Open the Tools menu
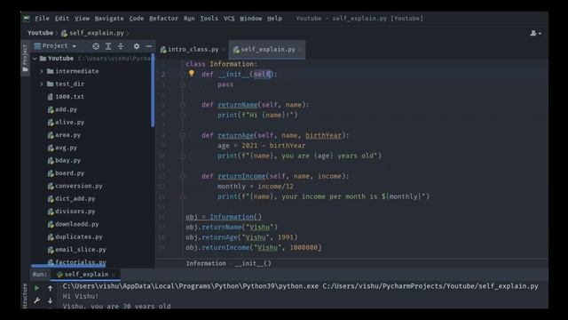568x320 pixels. coord(209,18)
